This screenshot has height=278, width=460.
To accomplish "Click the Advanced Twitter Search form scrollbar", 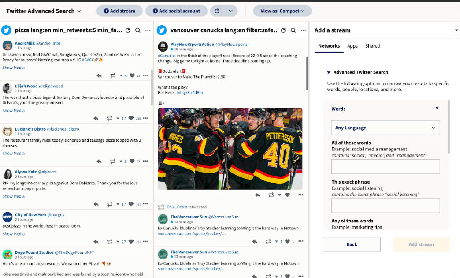I will tap(449, 127).
